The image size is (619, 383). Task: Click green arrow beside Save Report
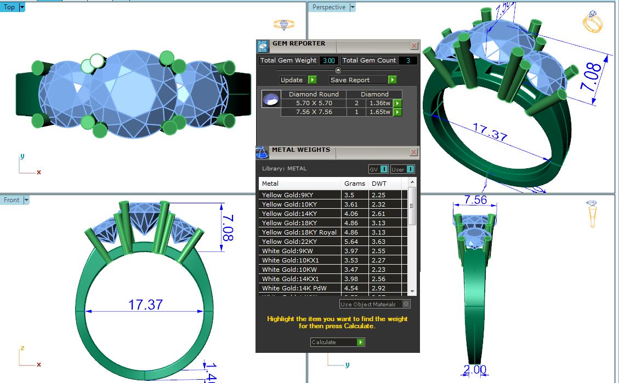pyautogui.click(x=392, y=80)
